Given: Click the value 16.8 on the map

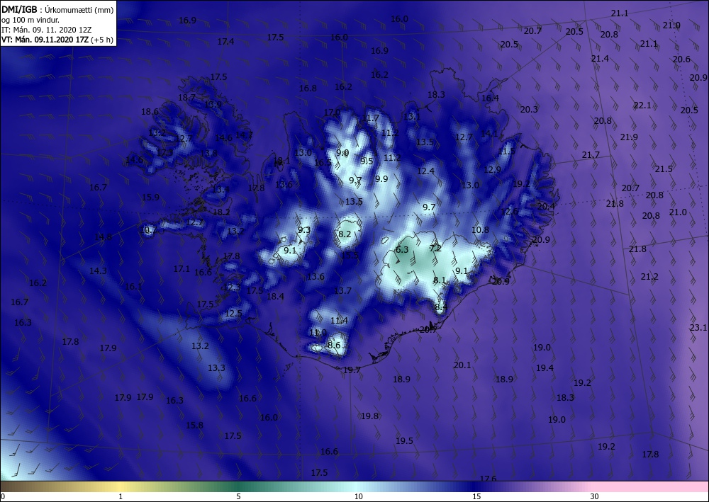Looking at the screenshot, I should coord(308,89).
